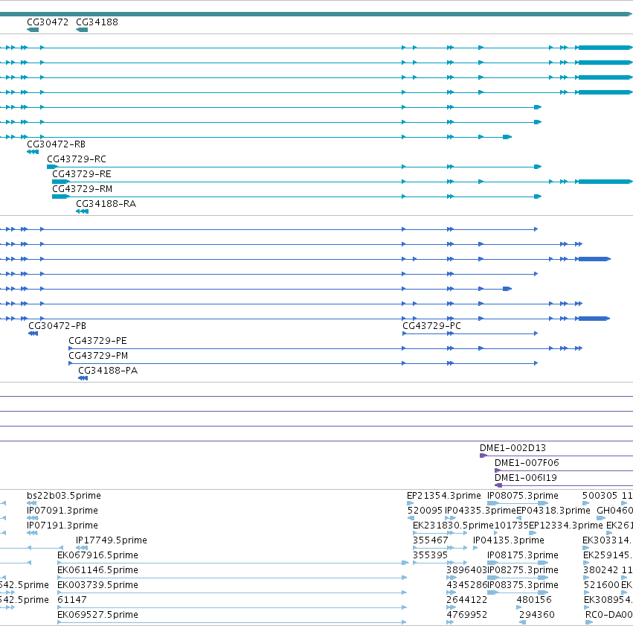Select EST EK231830.5prime
This screenshot has width=633, height=626.
(x=453, y=526)
